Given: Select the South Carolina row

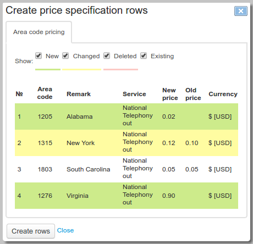Looking at the screenshot, I should pyautogui.click(x=127, y=169).
